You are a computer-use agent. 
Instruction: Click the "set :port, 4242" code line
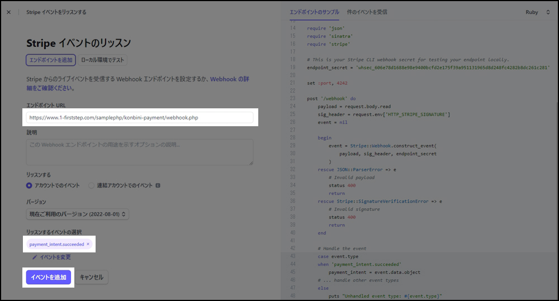point(327,83)
